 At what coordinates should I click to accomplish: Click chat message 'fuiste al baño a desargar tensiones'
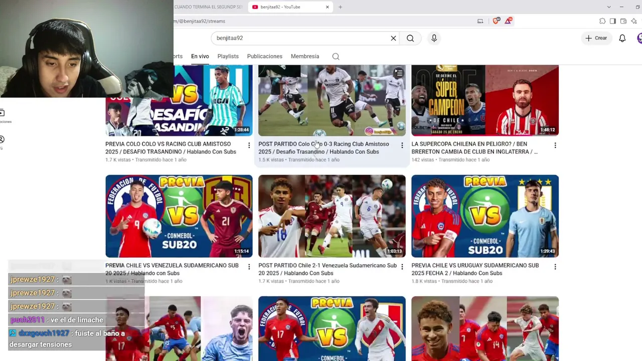tap(67, 339)
